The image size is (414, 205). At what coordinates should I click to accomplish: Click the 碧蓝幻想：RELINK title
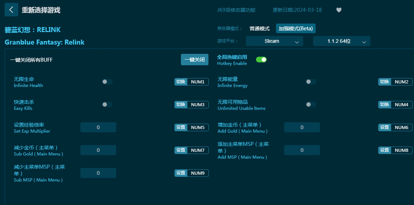tap(33, 30)
